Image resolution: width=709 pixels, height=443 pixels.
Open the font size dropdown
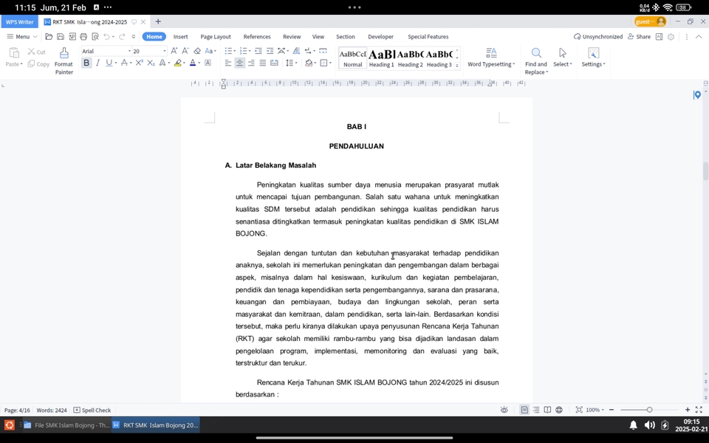(165, 51)
